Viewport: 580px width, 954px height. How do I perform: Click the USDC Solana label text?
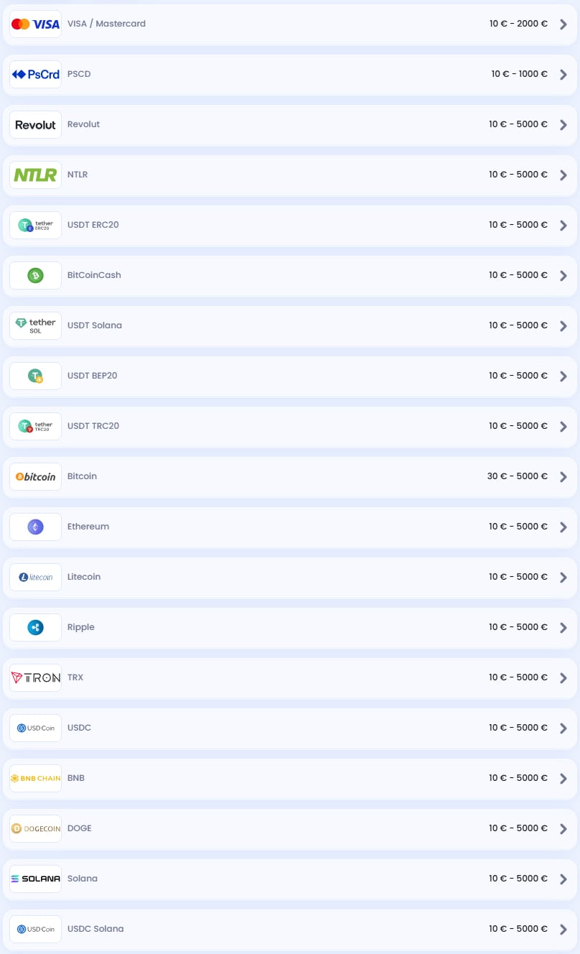95,929
